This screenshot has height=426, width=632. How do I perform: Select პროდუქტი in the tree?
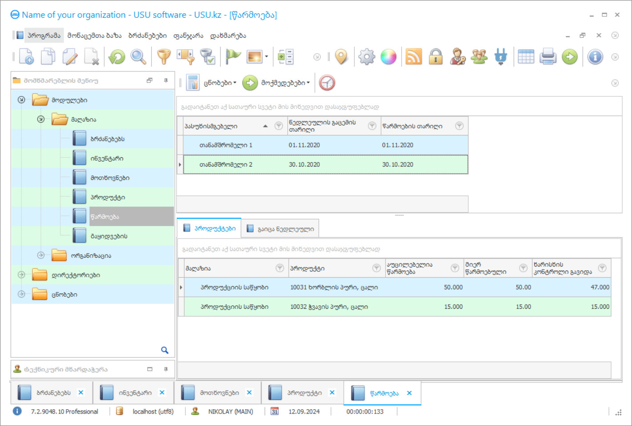coord(108,197)
